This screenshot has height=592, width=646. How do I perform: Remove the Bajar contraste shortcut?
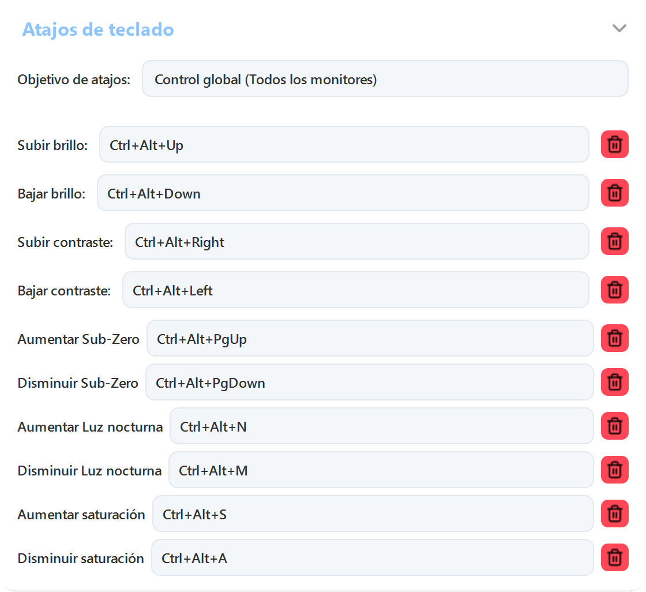point(614,290)
